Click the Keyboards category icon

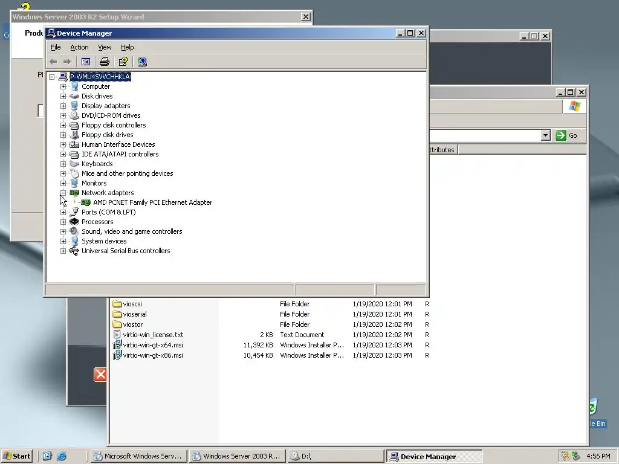tap(74, 164)
